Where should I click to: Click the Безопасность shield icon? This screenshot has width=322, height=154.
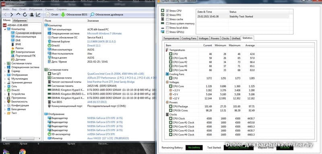tap(8, 101)
